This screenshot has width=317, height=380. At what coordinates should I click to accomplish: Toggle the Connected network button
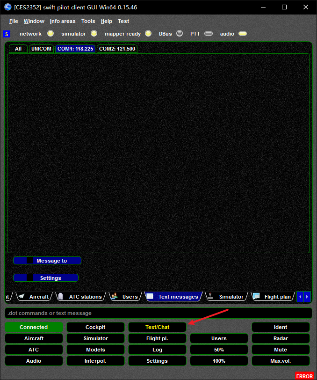click(x=34, y=327)
